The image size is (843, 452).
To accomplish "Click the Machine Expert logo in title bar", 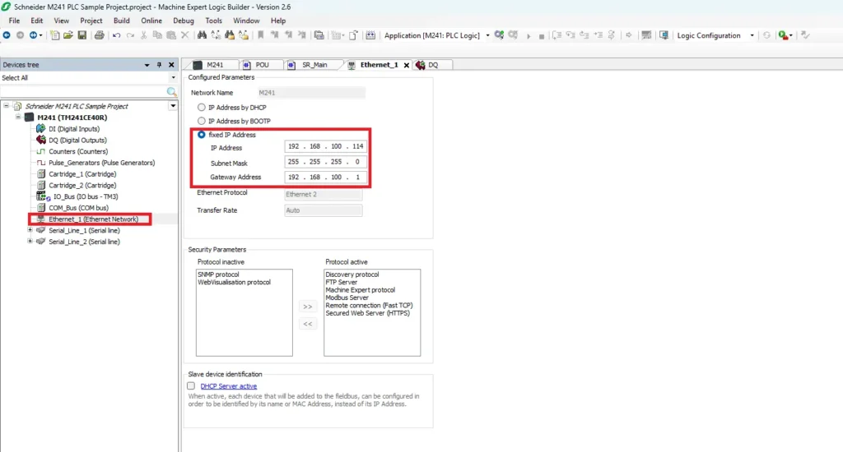I will point(6,7).
